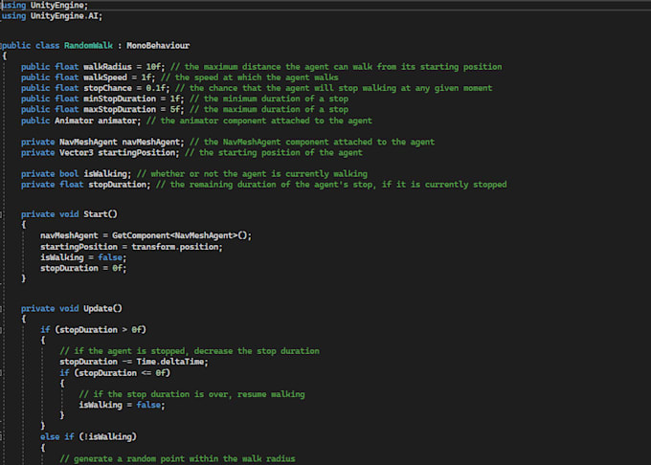
Task: Click the '10f' value of walkRadius
Action: coord(154,67)
